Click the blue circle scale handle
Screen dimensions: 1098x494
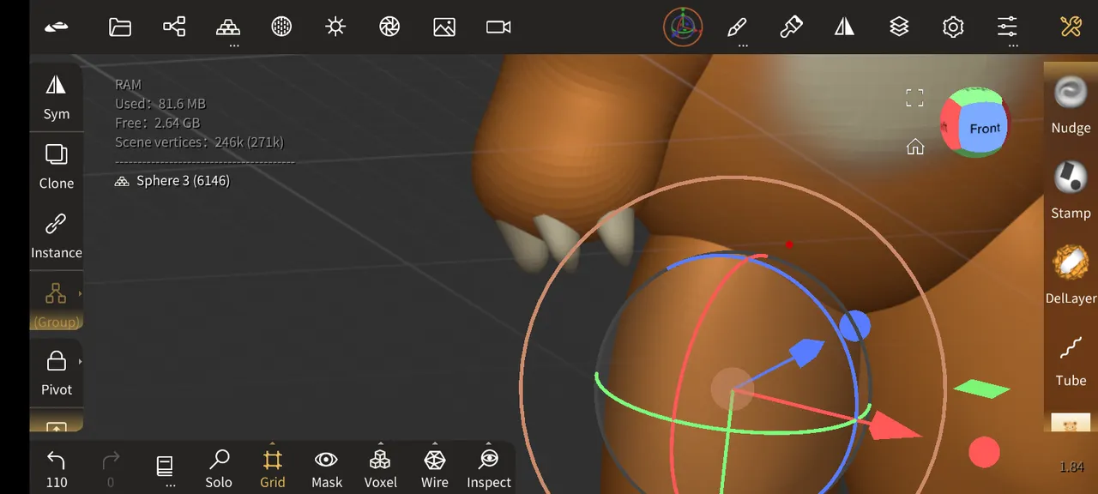pyautogui.click(x=854, y=326)
